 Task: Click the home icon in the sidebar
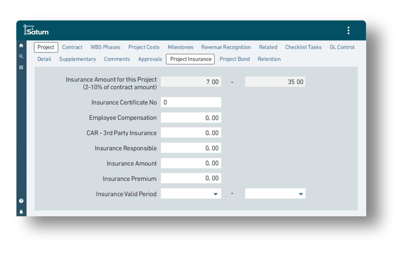point(21,46)
